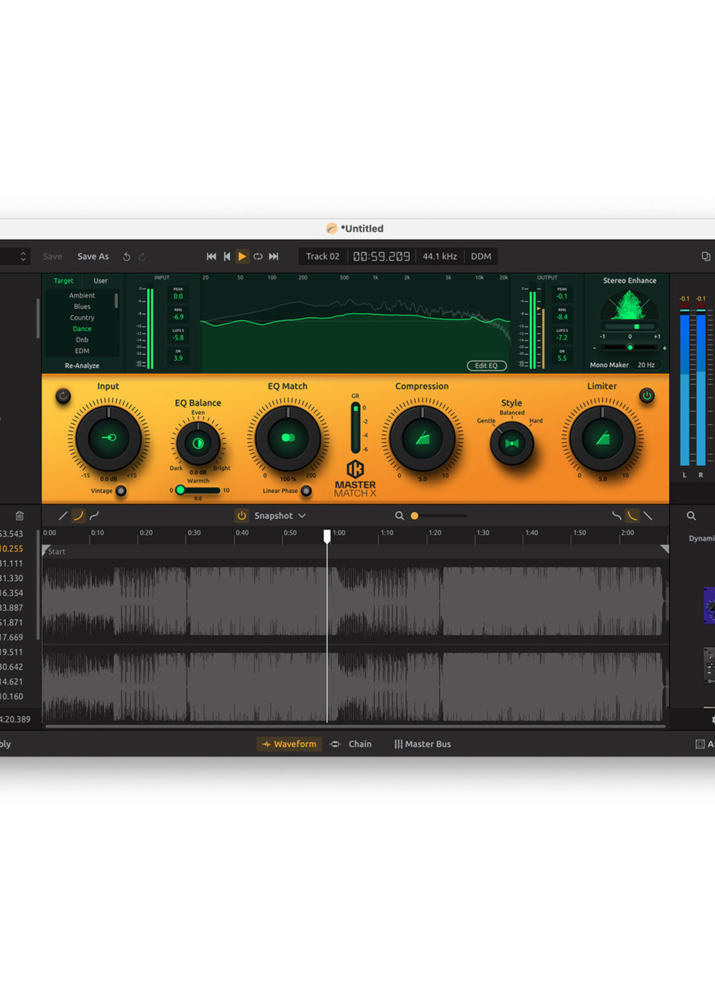Click the Input gain knob
Viewport: 715px width, 1002px height.
[x=109, y=438]
